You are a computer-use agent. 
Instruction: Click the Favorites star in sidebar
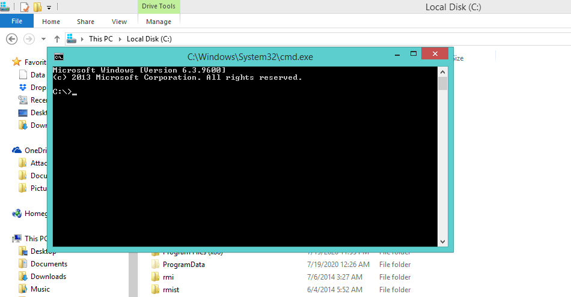click(17, 62)
